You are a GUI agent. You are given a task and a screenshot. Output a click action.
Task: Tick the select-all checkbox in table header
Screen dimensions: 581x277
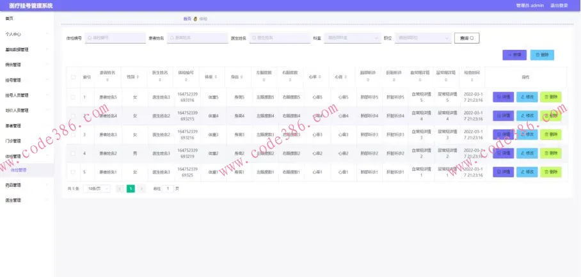73,77
